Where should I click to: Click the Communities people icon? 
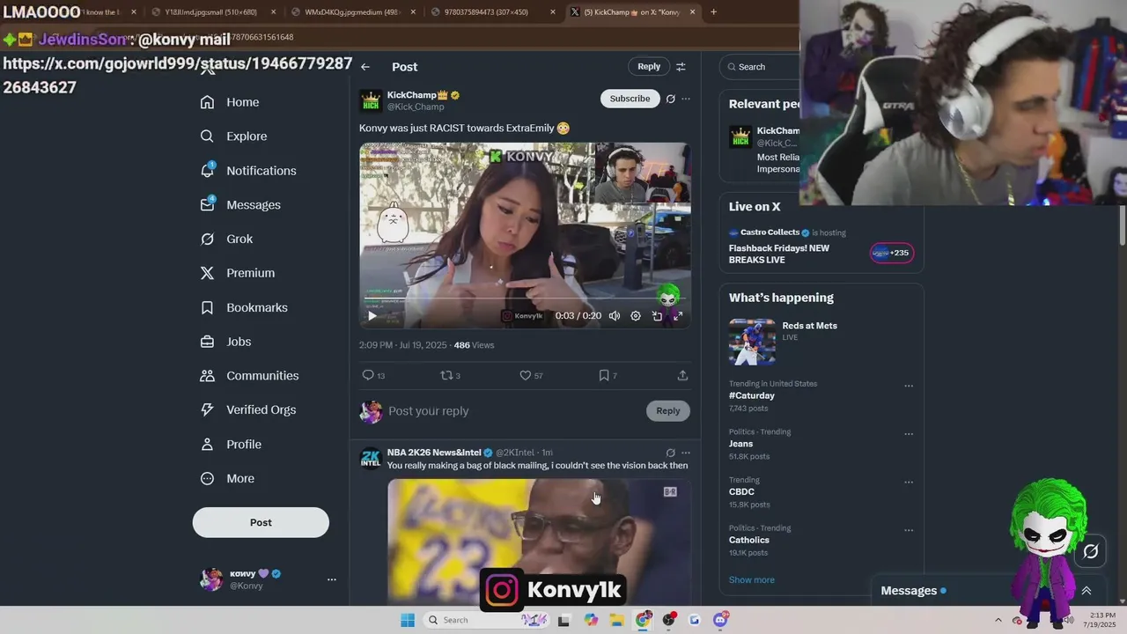pos(207,376)
